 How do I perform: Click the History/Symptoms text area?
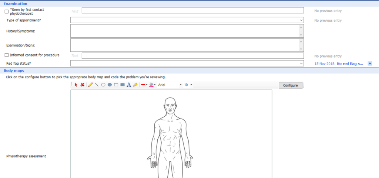[185, 31]
